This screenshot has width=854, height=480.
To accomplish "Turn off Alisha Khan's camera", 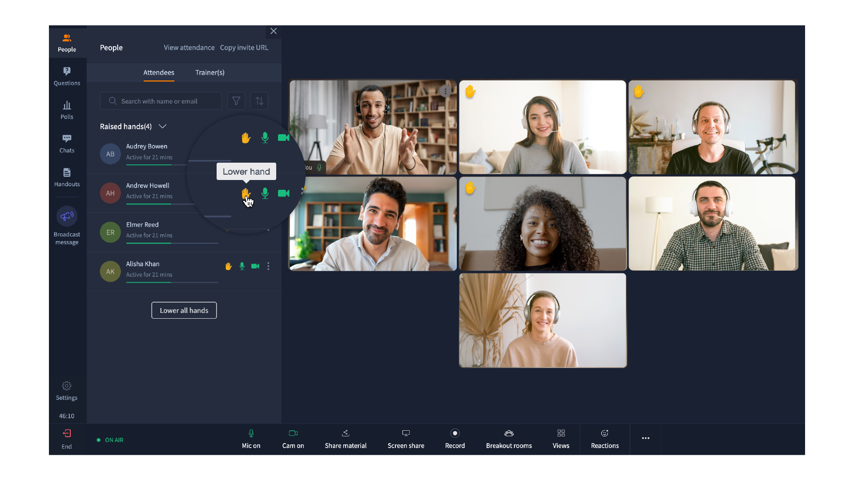I will coord(255,266).
